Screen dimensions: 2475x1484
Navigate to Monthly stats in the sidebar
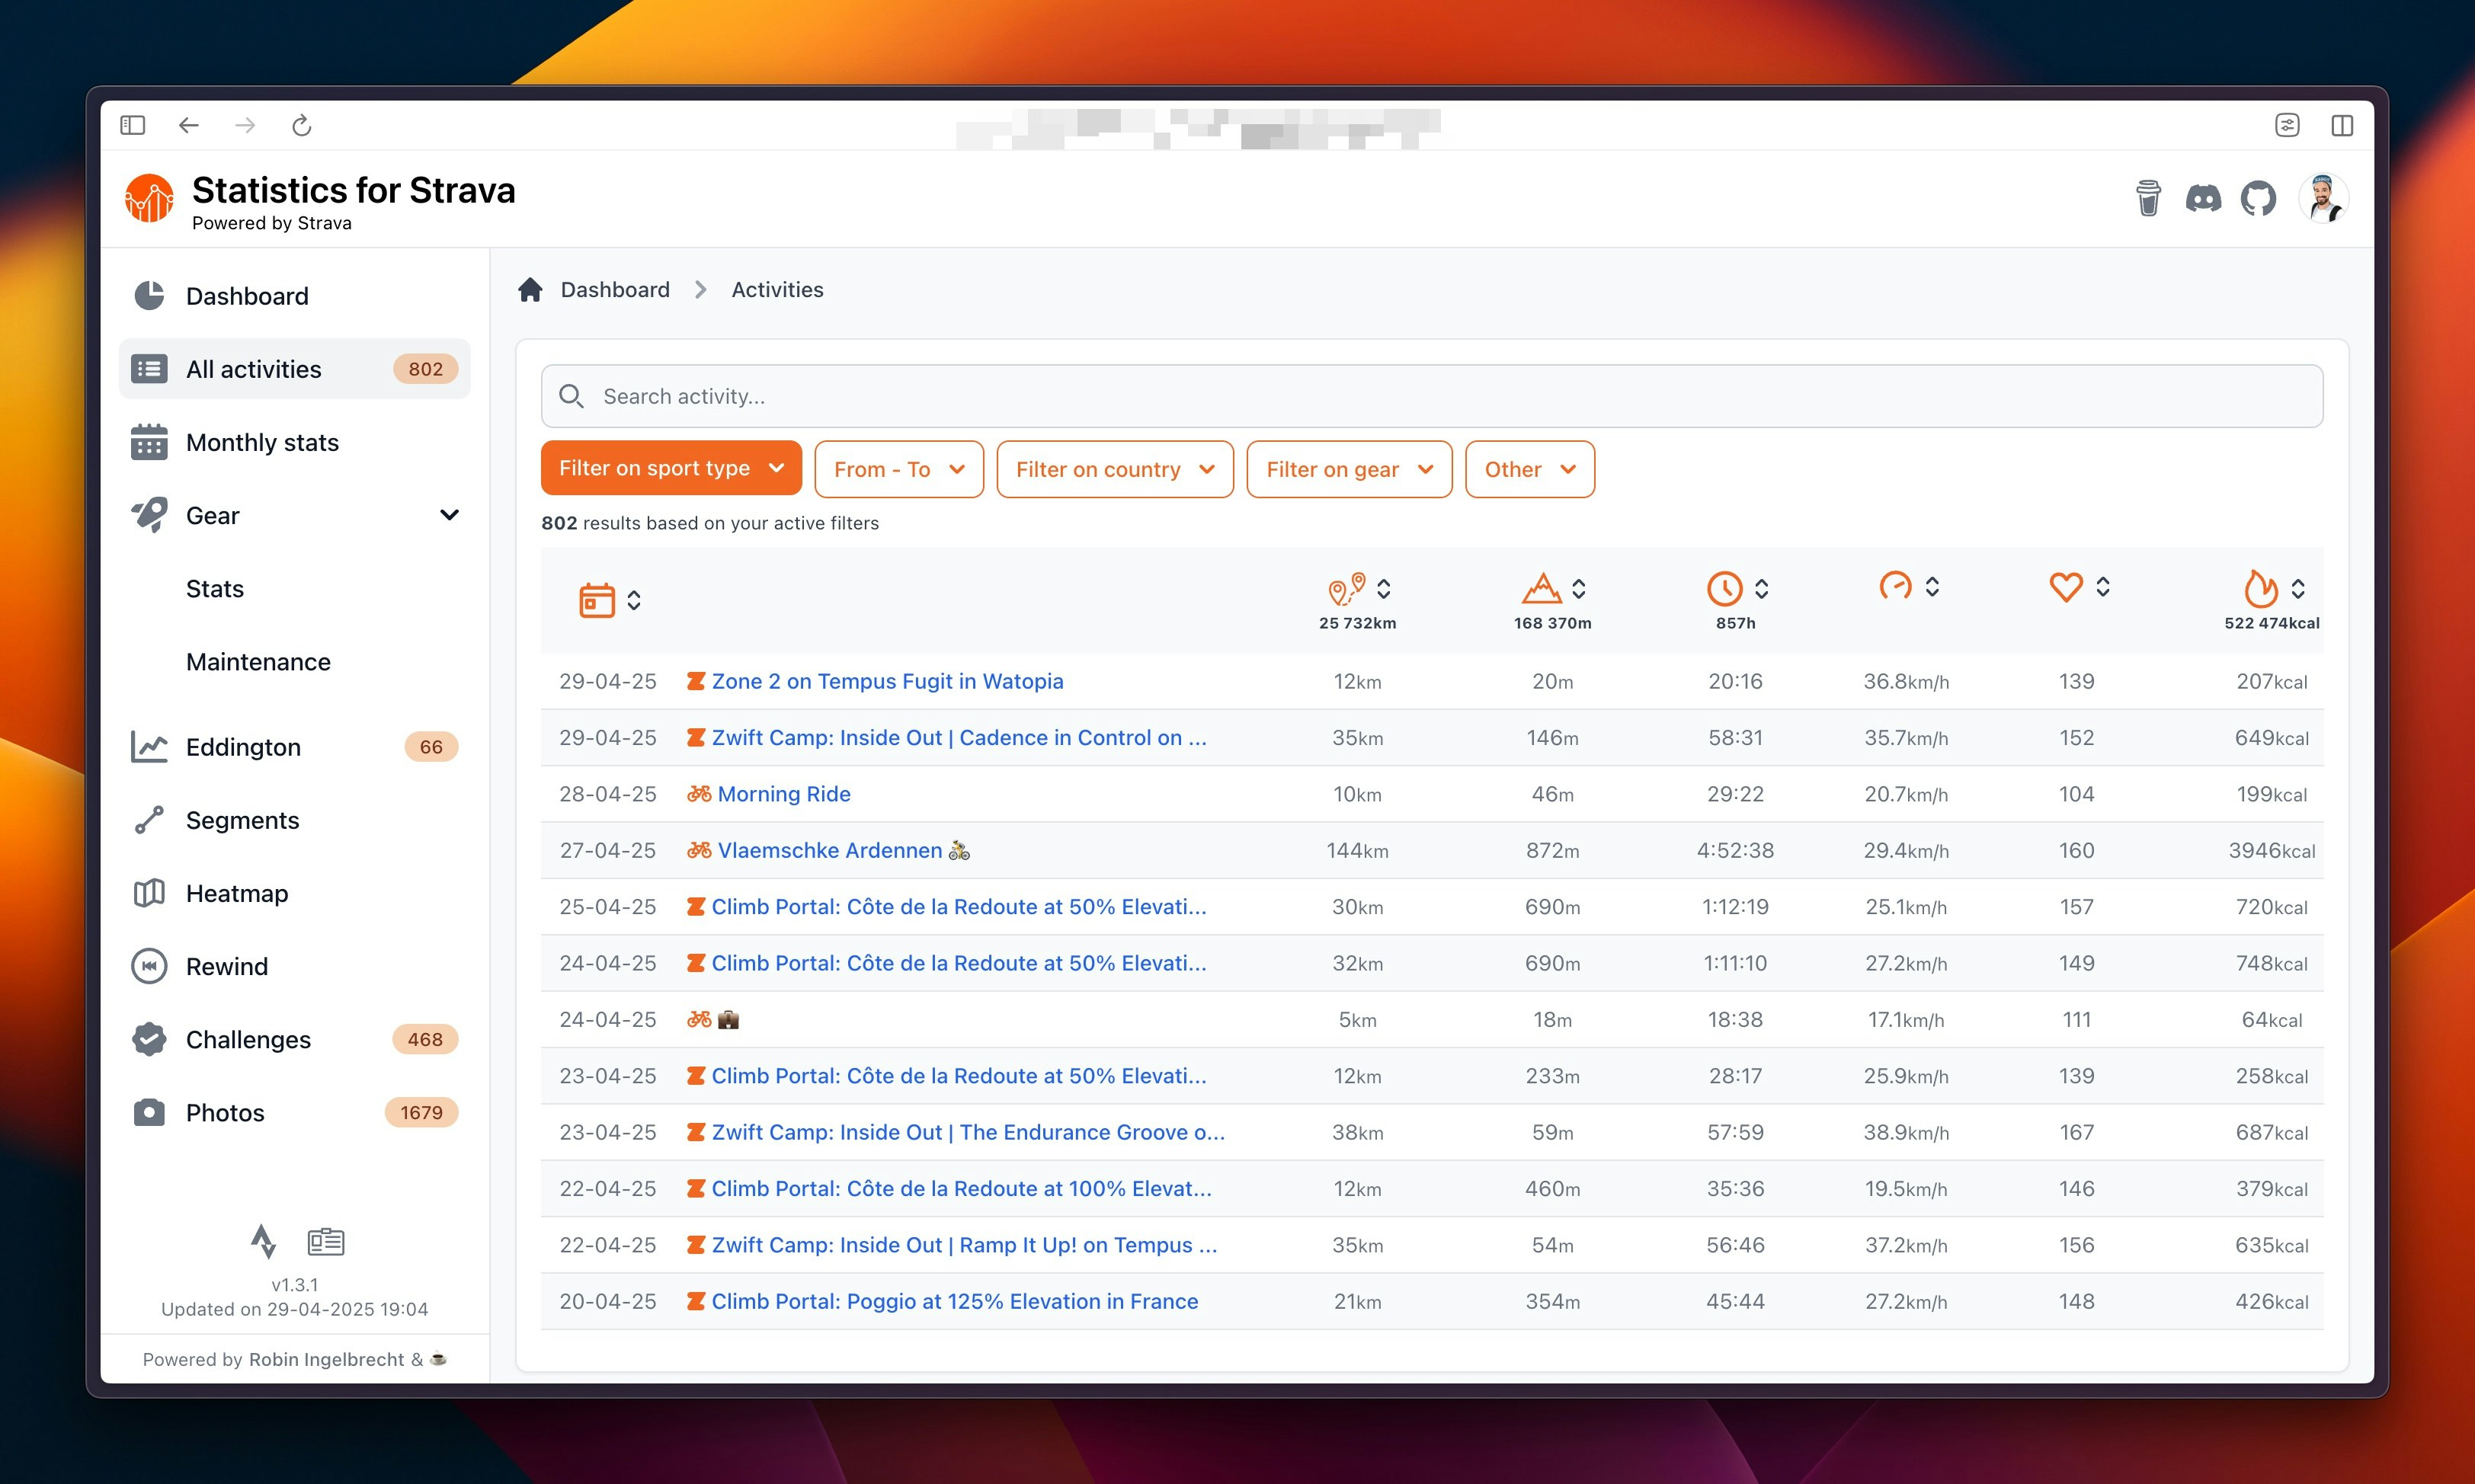click(x=261, y=442)
